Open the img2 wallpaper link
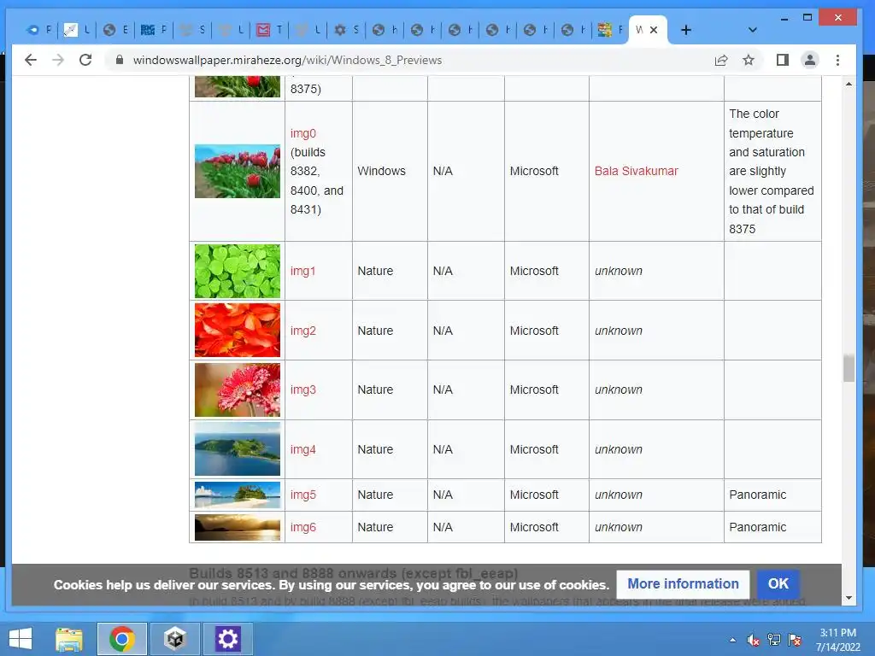The height and width of the screenshot is (656, 875). click(x=303, y=331)
